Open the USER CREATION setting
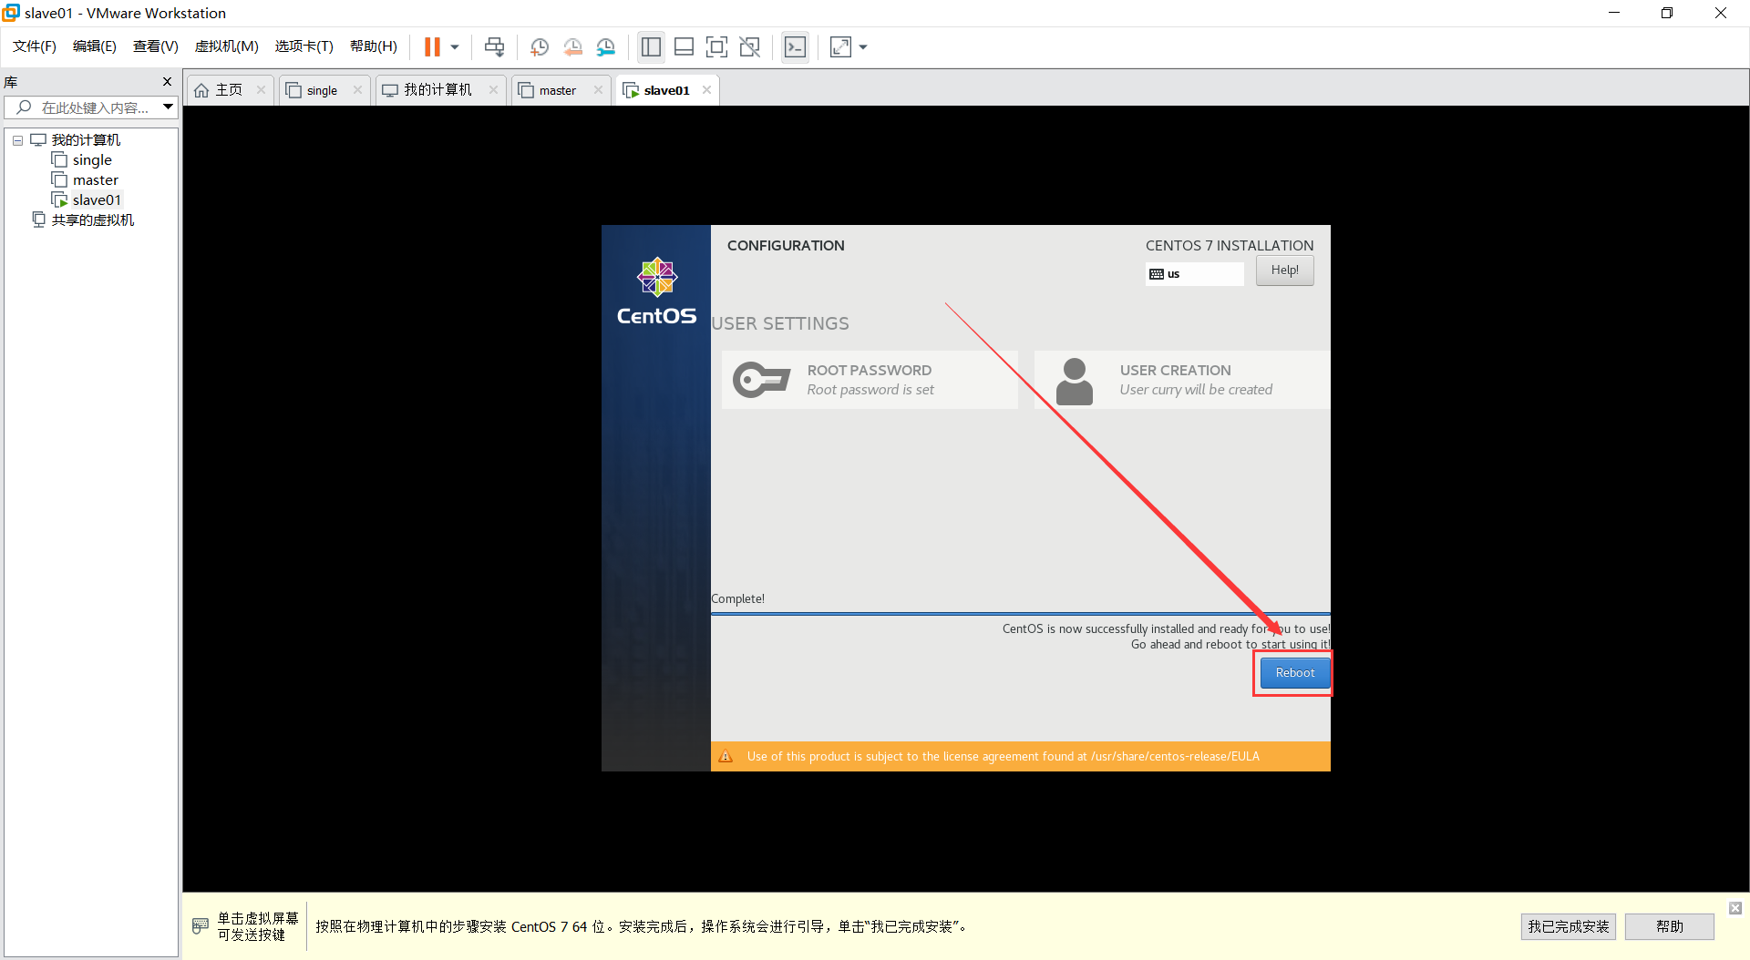1750x960 pixels. pyautogui.click(x=1182, y=380)
